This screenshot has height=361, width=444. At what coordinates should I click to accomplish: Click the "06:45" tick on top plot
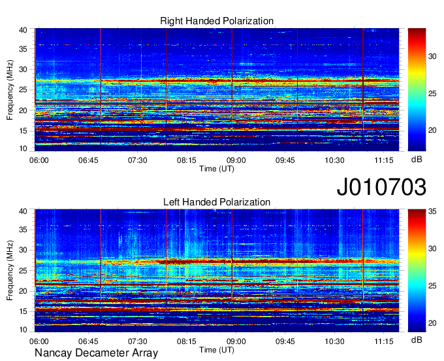(x=88, y=160)
